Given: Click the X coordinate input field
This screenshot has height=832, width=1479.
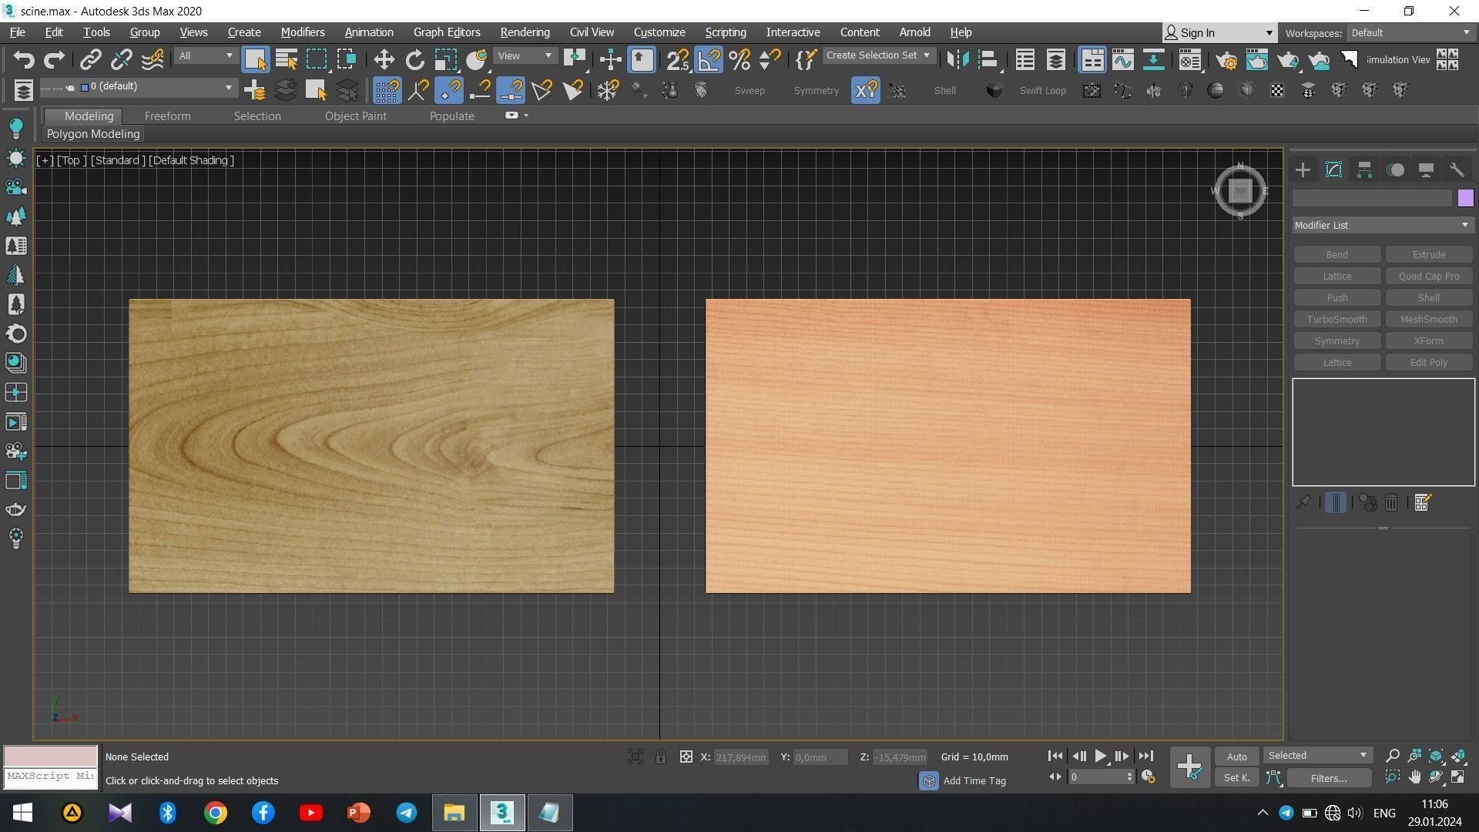Looking at the screenshot, I should tap(741, 757).
